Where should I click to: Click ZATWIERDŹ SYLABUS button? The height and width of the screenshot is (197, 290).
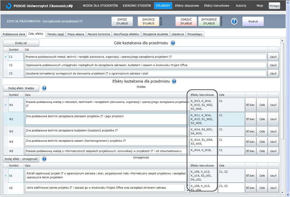point(209,21)
